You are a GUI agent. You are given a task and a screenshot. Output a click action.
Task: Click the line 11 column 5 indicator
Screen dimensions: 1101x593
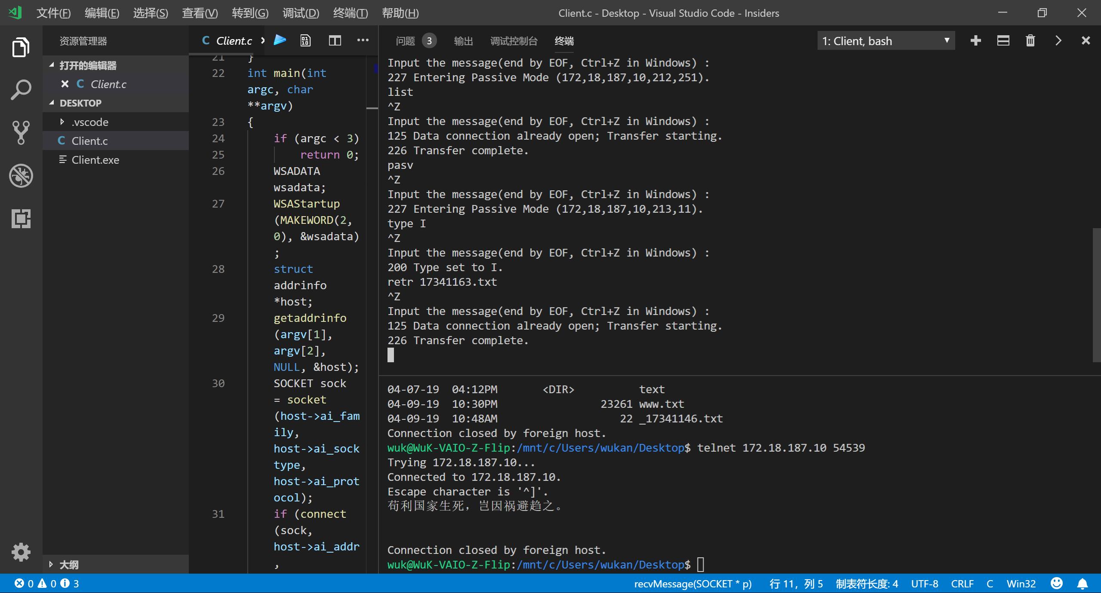796,584
